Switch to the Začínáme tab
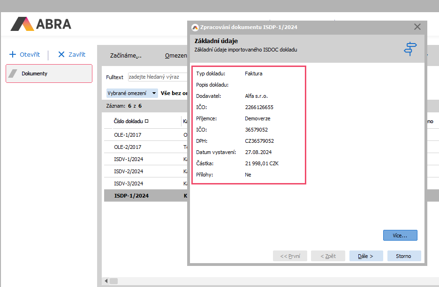The height and width of the screenshot is (287, 439). tap(126, 56)
